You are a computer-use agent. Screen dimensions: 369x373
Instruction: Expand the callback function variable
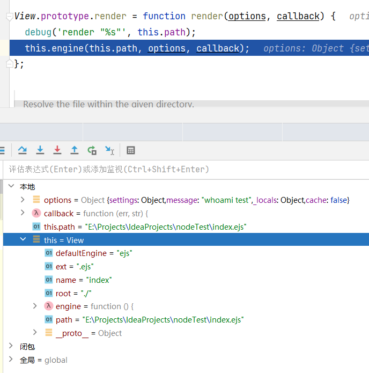pos(23,213)
